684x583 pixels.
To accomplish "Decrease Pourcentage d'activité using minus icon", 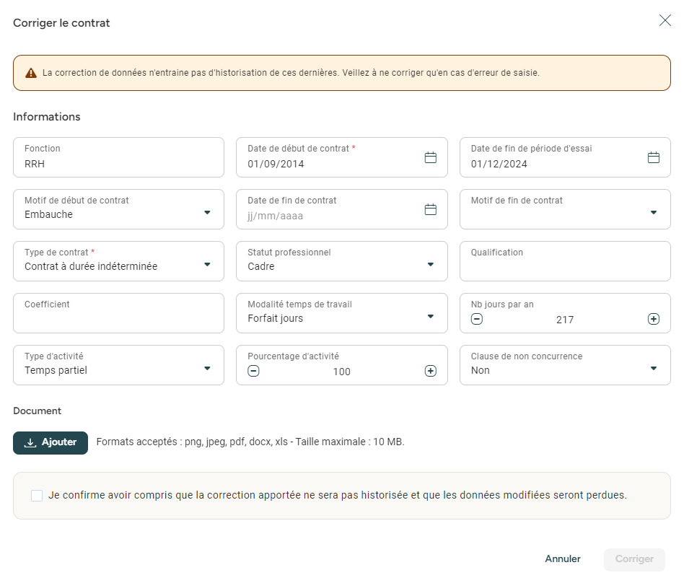I will (253, 371).
